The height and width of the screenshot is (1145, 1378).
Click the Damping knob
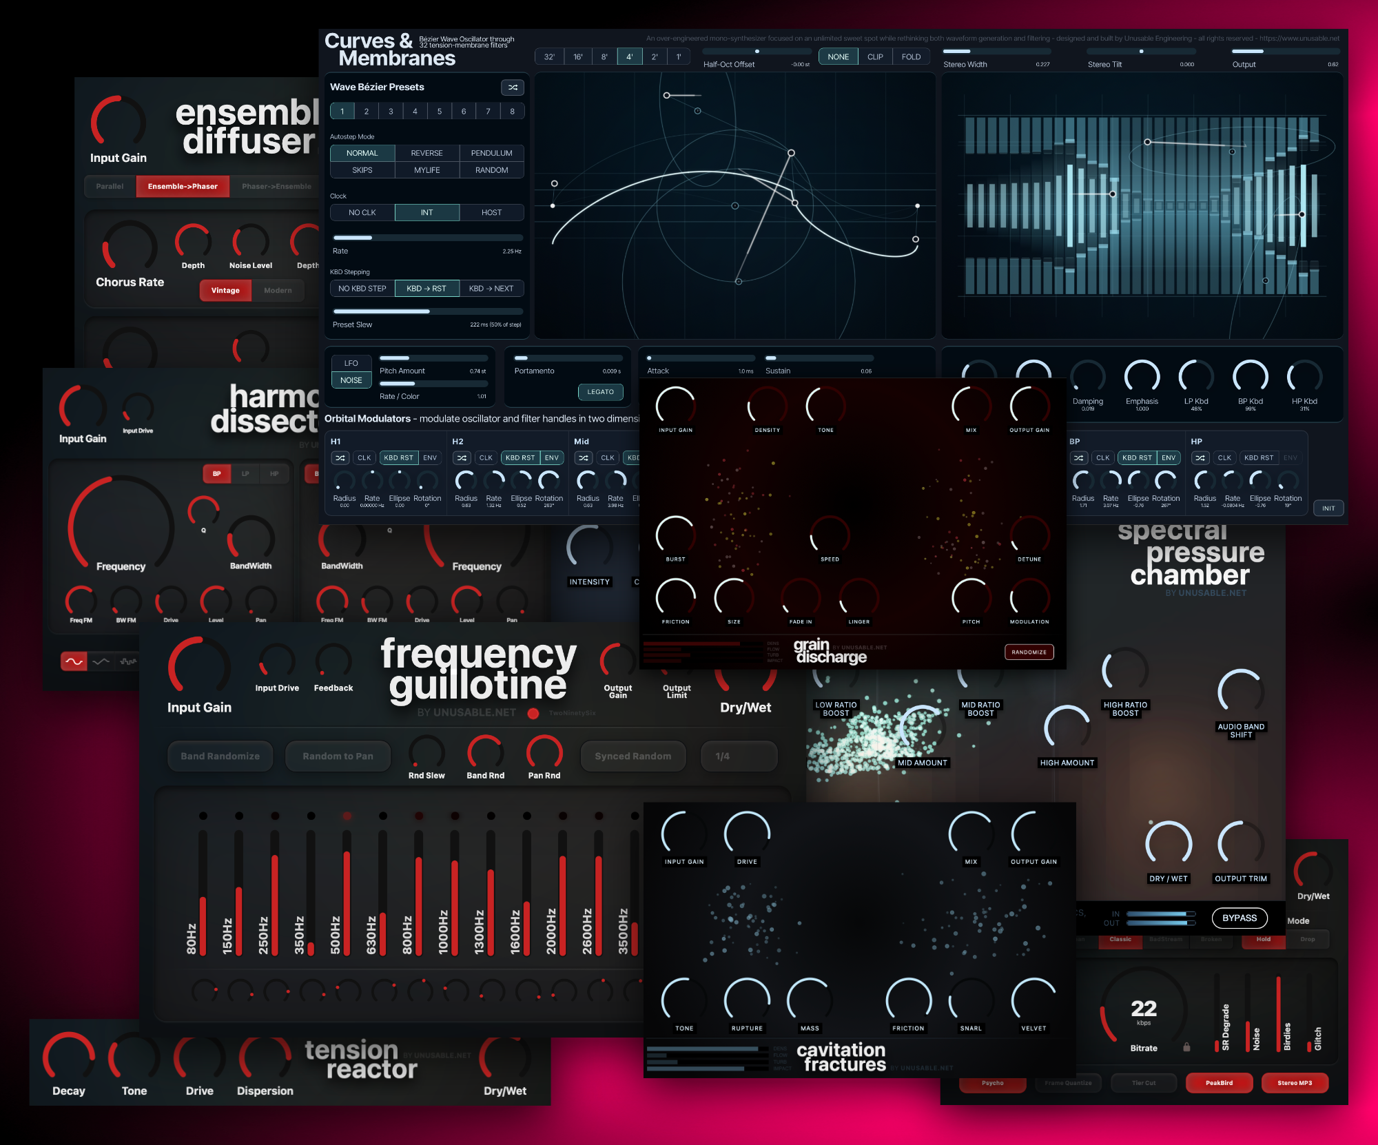click(x=1088, y=377)
